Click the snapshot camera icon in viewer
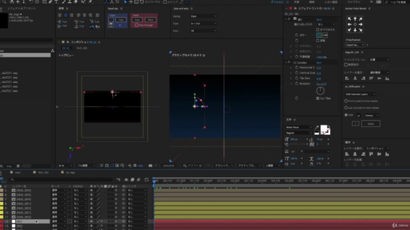The height and width of the screenshot is (230, 410). [151, 165]
